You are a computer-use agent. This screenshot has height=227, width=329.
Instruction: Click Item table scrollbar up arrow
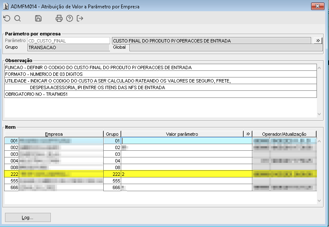319,141
